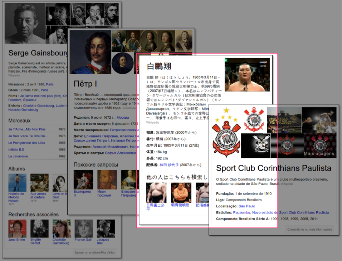Image resolution: width=342 pixels, height=261 pixels.
Task: Click the Serge Gainsbourg heading
Action: pos(38,53)
